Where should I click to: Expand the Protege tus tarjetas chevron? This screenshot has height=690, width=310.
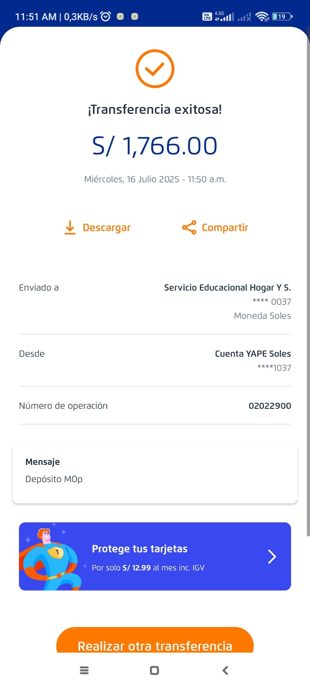click(272, 557)
